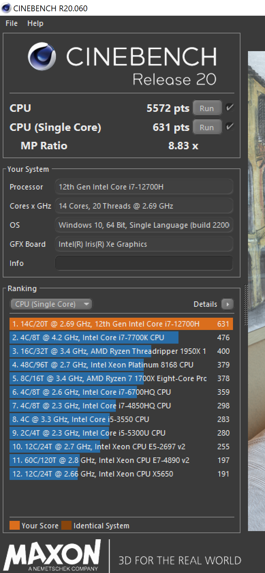This screenshot has height=573, width=265.
Task: Select ranking row 9 Core i5-5300U
Action: (121, 433)
